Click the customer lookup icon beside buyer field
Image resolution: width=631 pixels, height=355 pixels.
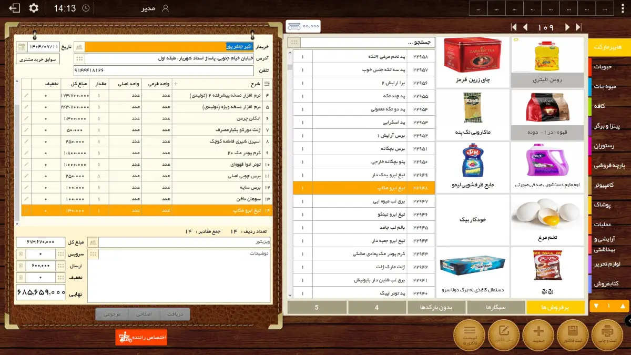(79, 47)
